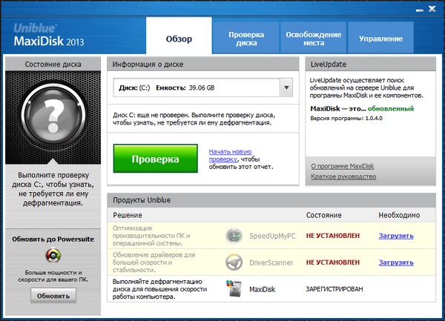
Task: Click the DriverScanner product icon
Action: pos(234,262)
